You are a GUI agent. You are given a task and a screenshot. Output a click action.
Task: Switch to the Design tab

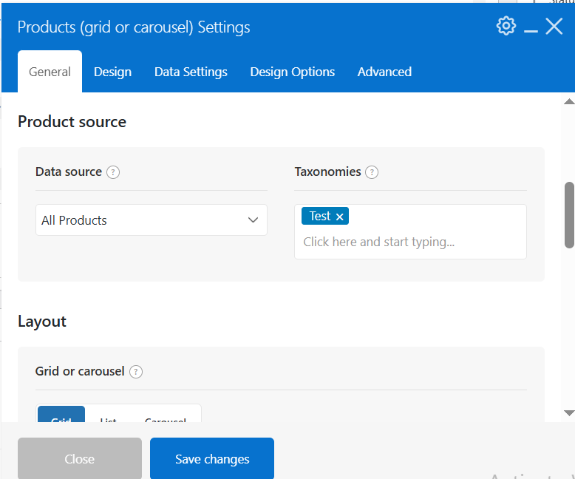tap(112, 72)
